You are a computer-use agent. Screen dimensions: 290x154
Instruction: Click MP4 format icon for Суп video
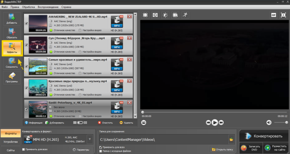(117, 43)
